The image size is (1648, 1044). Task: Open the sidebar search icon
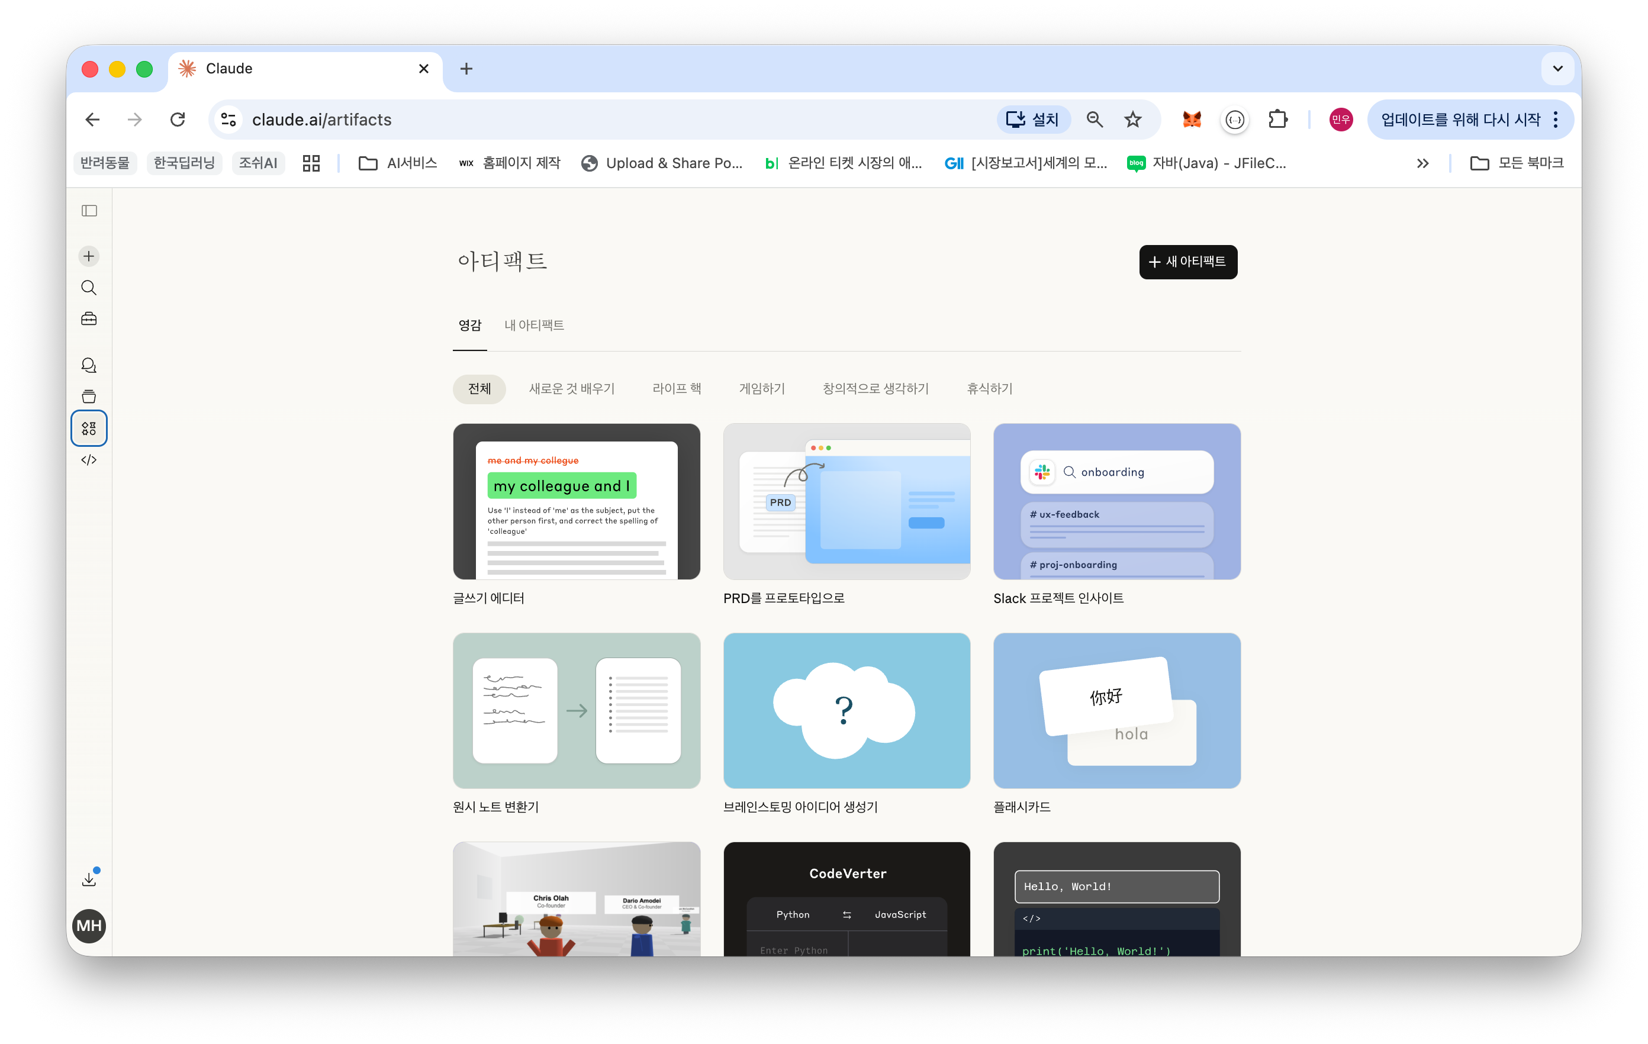tap(89, 288)
